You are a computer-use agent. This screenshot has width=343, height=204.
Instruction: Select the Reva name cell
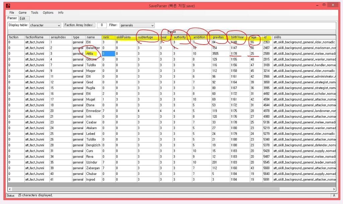pos(93,157)
